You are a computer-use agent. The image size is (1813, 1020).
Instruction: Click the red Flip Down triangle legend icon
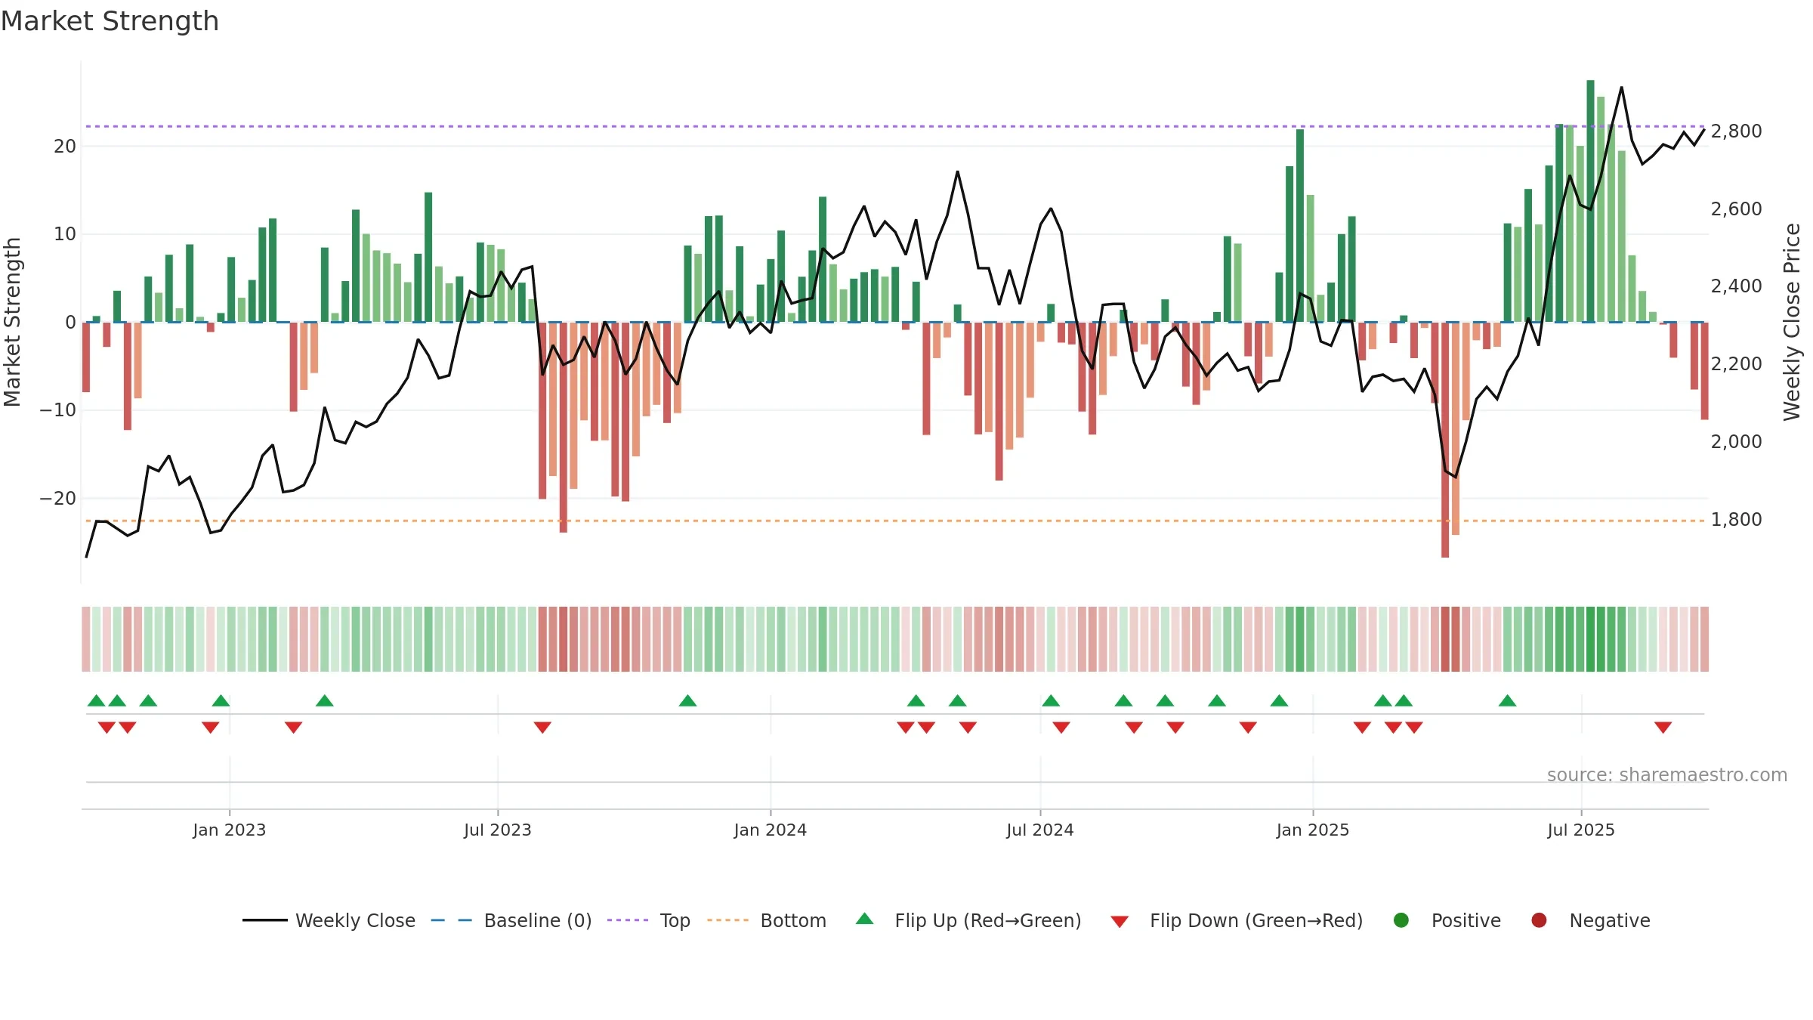tap(1120, 921)
